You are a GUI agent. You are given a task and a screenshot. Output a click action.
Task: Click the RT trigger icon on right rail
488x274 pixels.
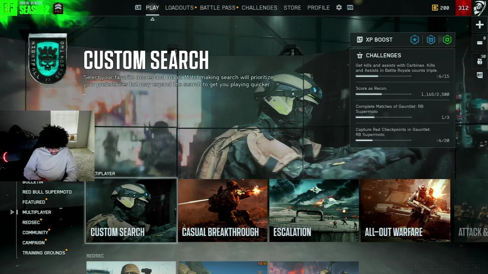click(480, 75)
